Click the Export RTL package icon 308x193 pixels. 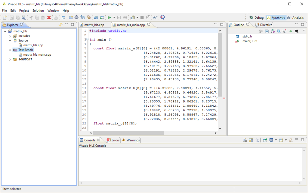click(x=125, y=17)
